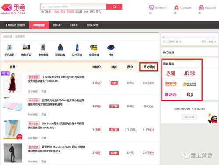The height and width of the screenshot is (165, 219).
Task: Click the 折扣 column header
Action: [x=114, y=67]
